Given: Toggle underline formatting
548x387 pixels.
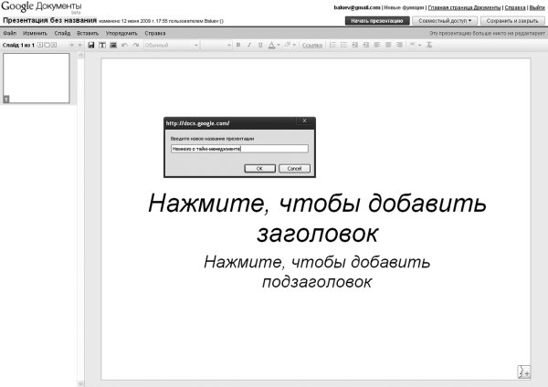Looking at the screenshot, I should [x=260, y=45].
